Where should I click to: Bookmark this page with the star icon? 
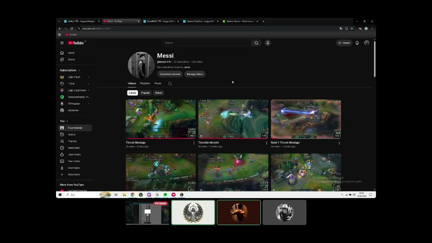(x=352, y=29)
